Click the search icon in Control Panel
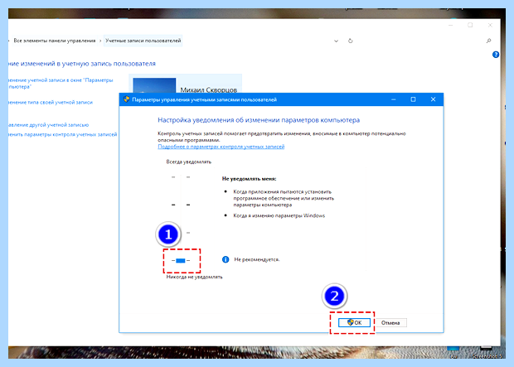The image size is (514, 367). click(x=488, y=41)
